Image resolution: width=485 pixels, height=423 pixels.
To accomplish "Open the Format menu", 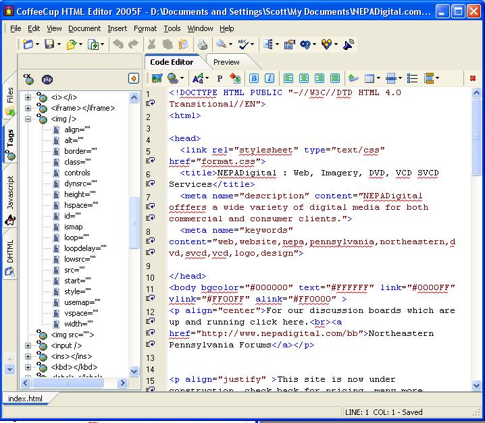I will coord(145,28).
